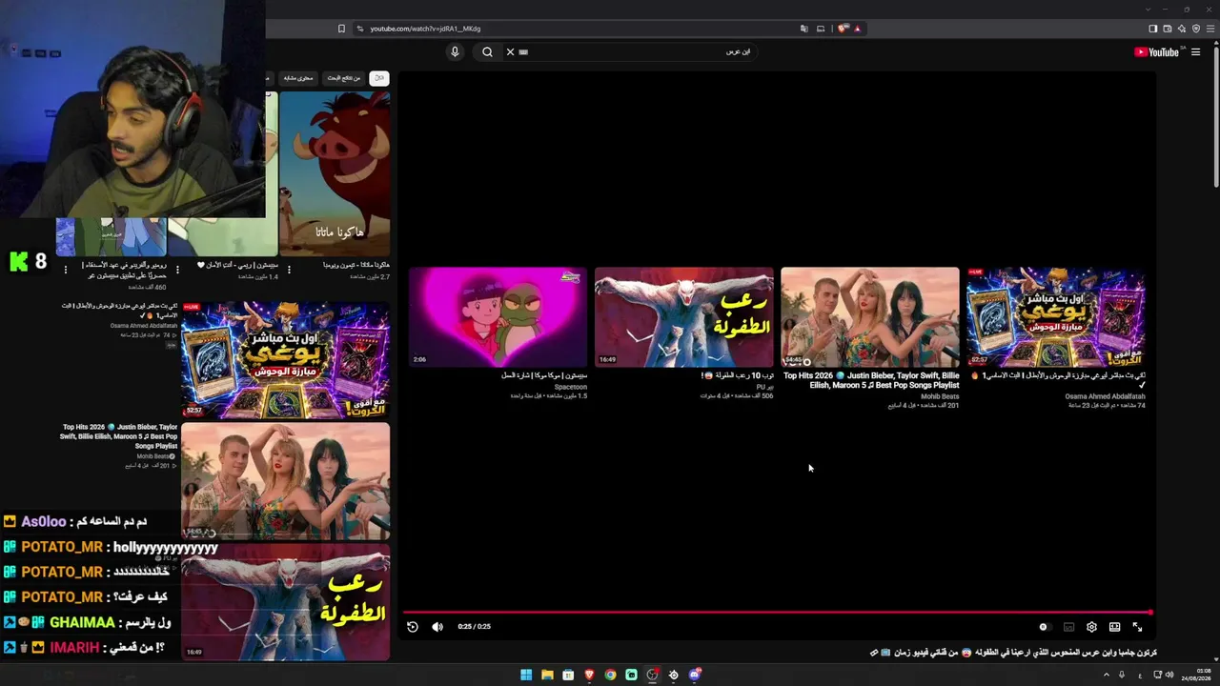This screenshot has width=1220, height=686.
Task: Open end-screen Top Hits 2026 thumbnail
Action: coord(870,317)
